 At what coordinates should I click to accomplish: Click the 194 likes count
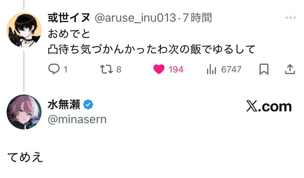176,69
